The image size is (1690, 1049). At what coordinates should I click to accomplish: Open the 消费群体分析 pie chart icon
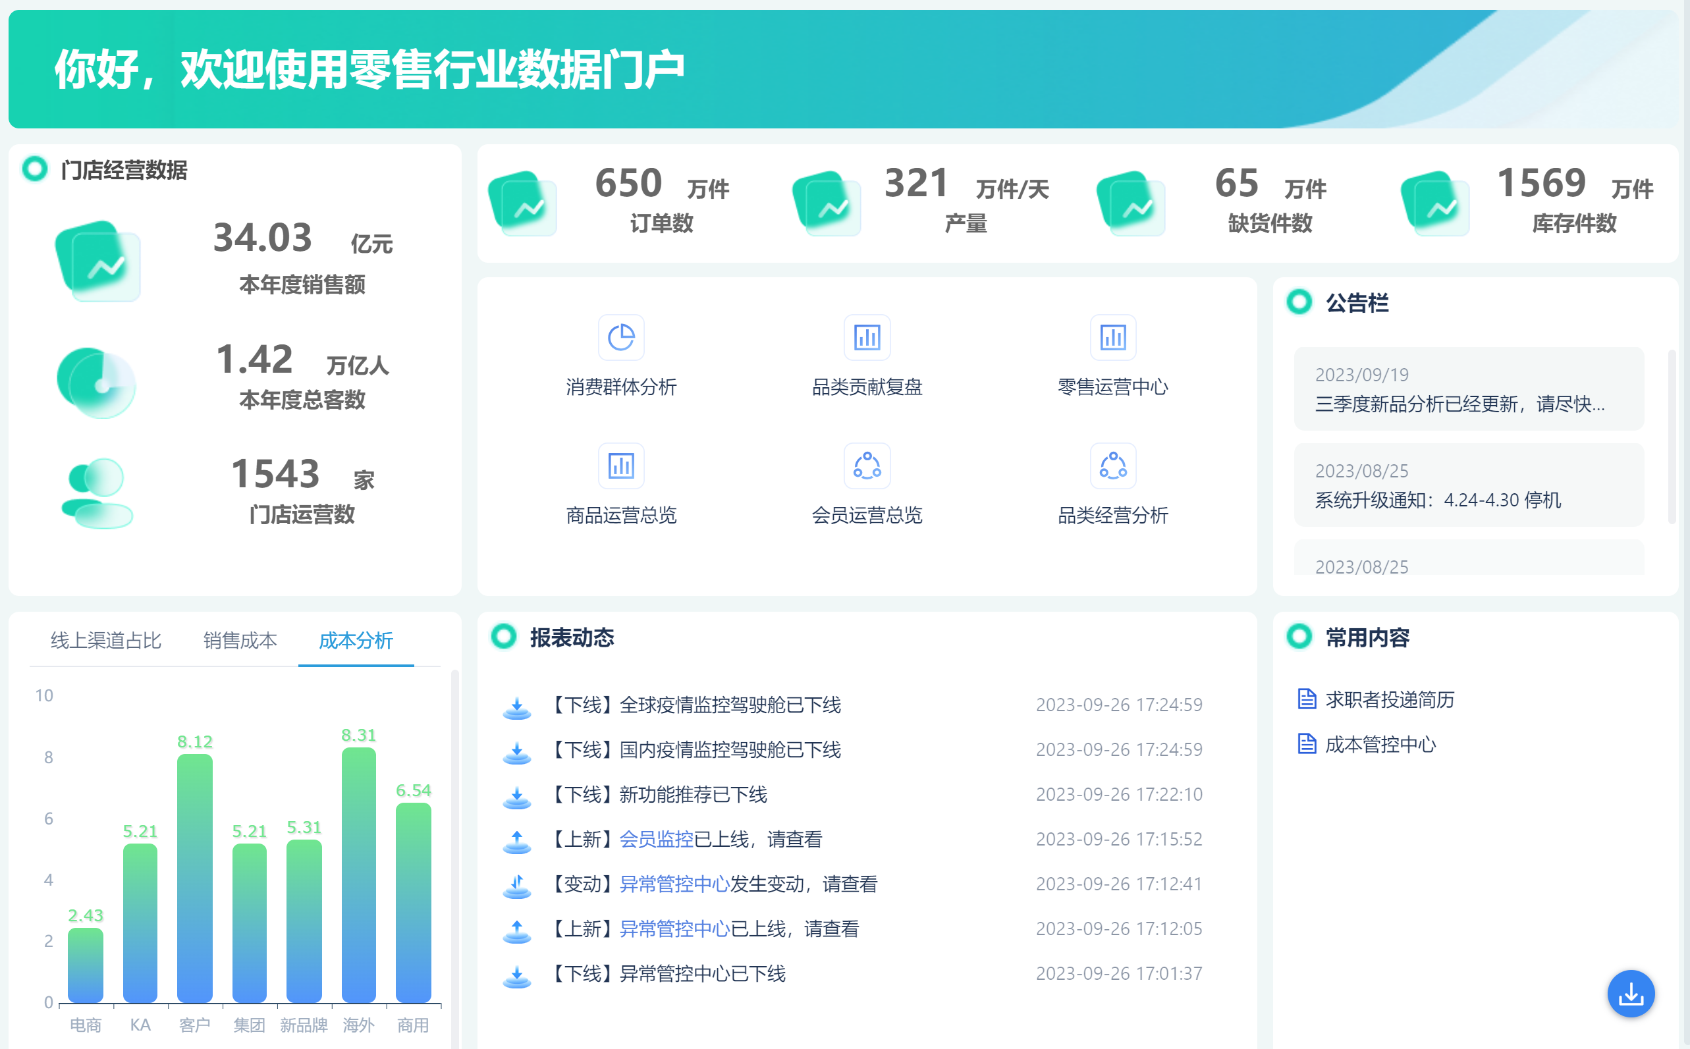[621, 338]
